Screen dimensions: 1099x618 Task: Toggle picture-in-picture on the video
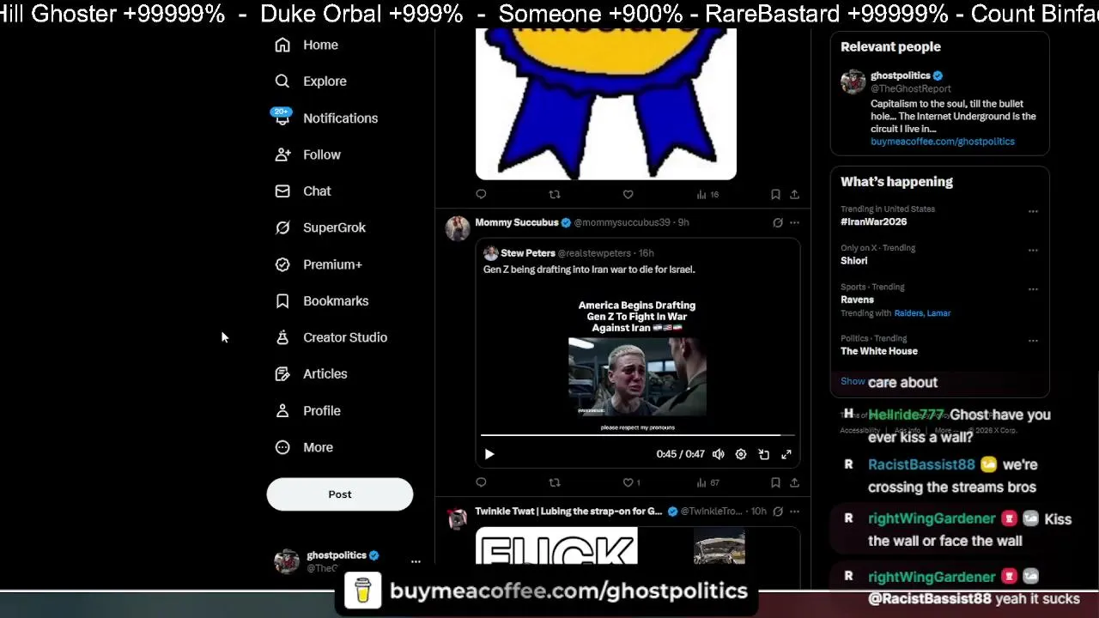click(x=763, y=454)
